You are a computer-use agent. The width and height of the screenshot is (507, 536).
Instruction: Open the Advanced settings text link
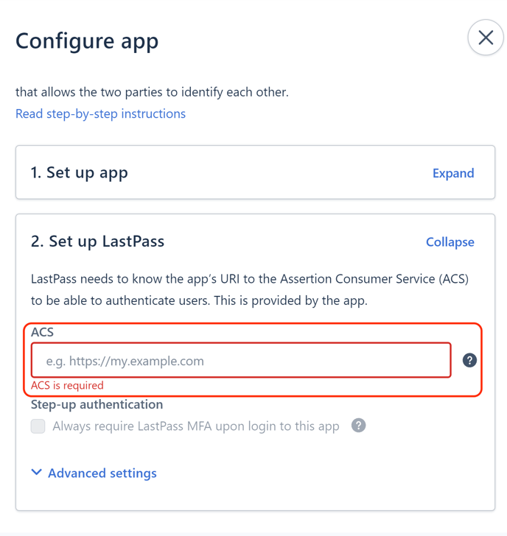click(x=102, y=473)
